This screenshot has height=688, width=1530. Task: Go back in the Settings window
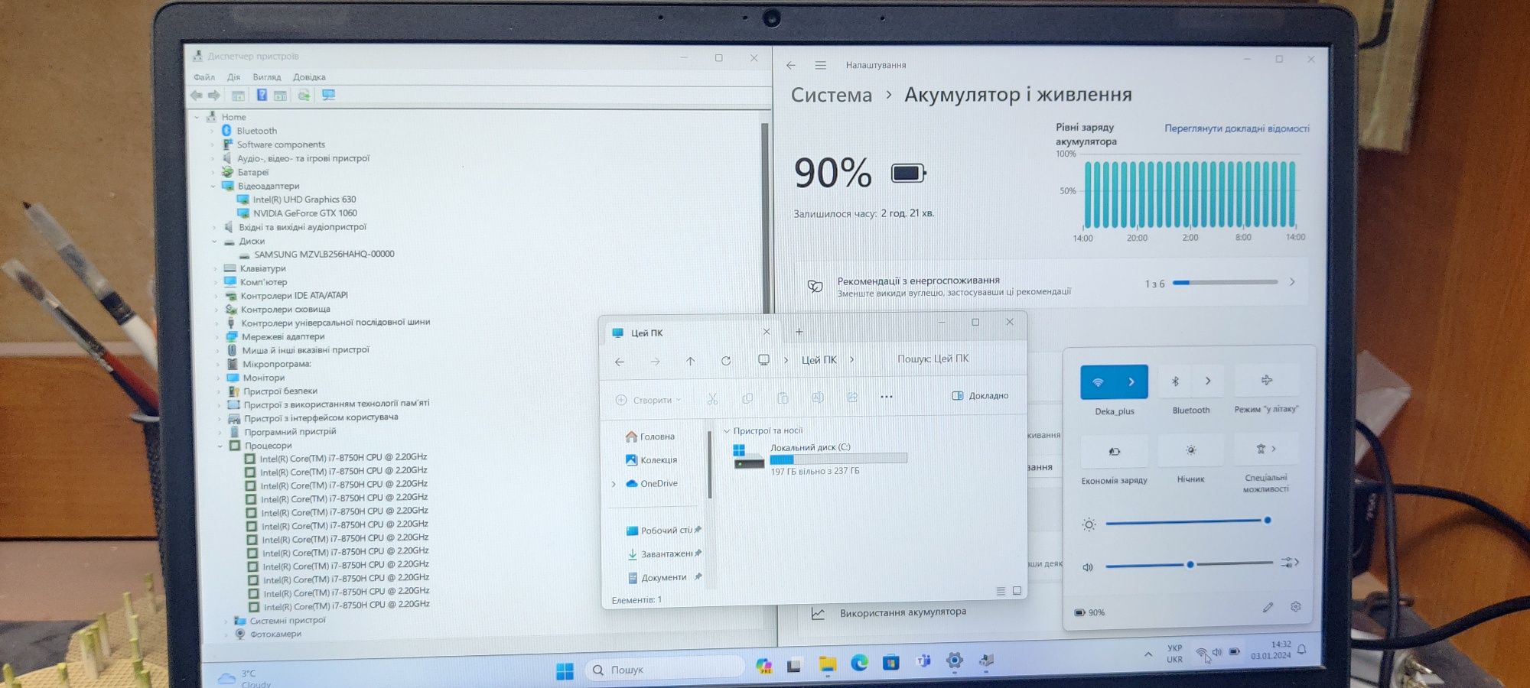point(791,65)
